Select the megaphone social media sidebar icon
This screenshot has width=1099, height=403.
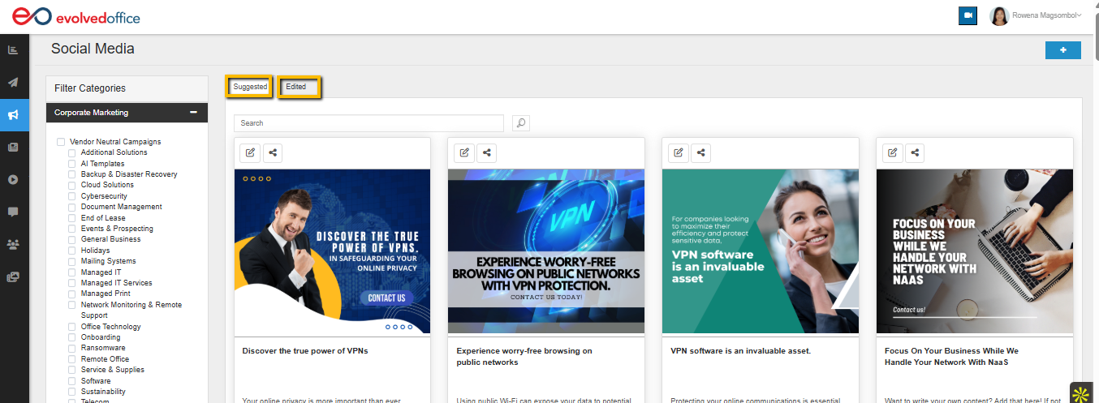coord(13,115)
